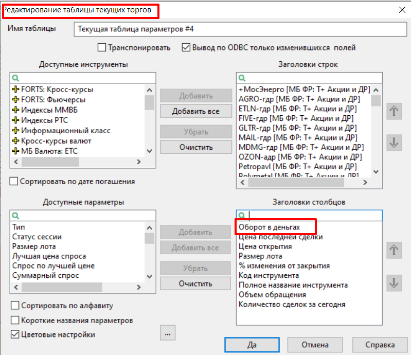Image resolution: width=411 pixels, height=355 pixels.
Task: Move column header up with arrow button
Action: pos(394,251)
